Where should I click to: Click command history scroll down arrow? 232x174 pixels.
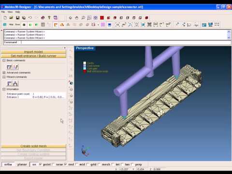point(229,38)
